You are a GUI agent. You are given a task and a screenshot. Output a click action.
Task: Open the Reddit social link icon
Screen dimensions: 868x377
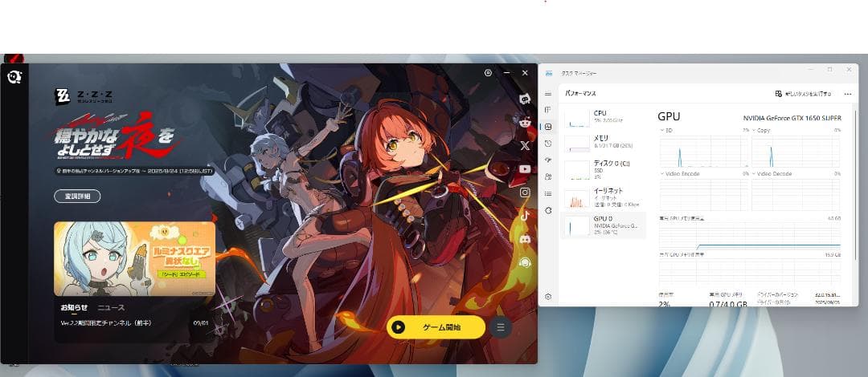pyautogui.click(x=525, y=122)
